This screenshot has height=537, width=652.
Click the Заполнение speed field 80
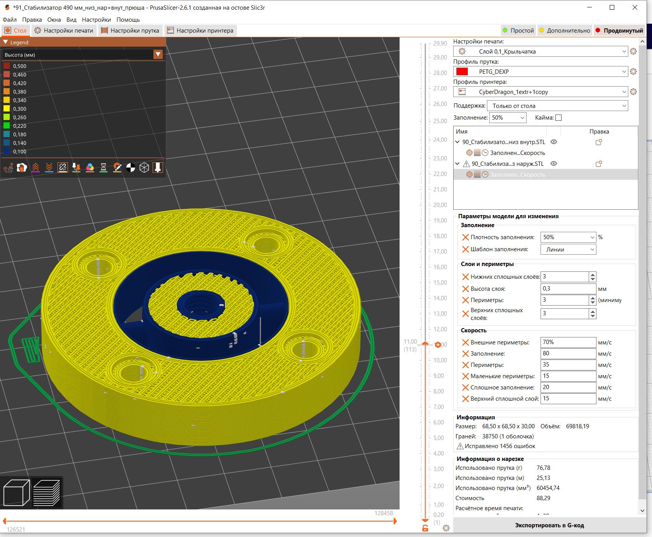coord(568,353)
